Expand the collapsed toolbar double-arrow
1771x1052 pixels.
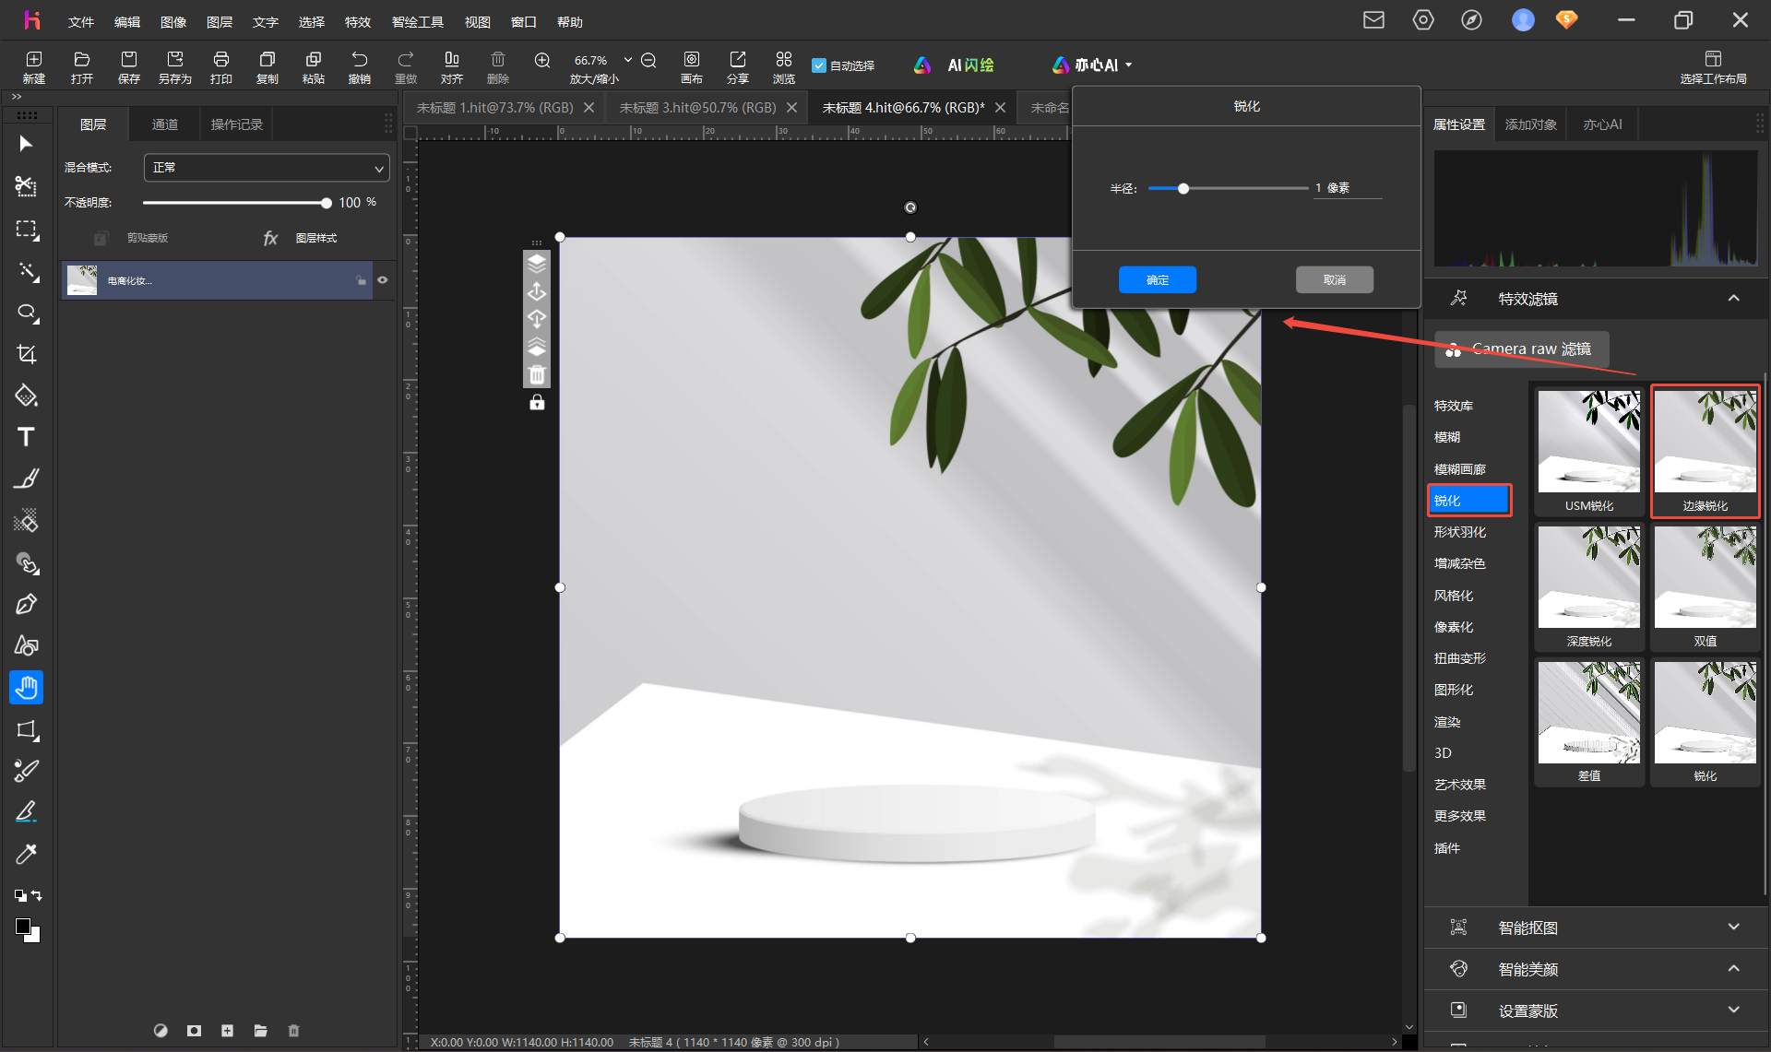coord(17,96)
